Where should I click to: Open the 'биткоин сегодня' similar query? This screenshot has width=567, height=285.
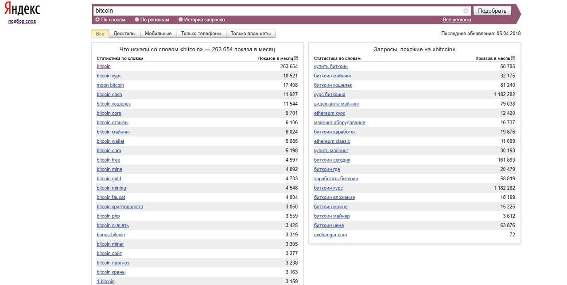(332, 160)
